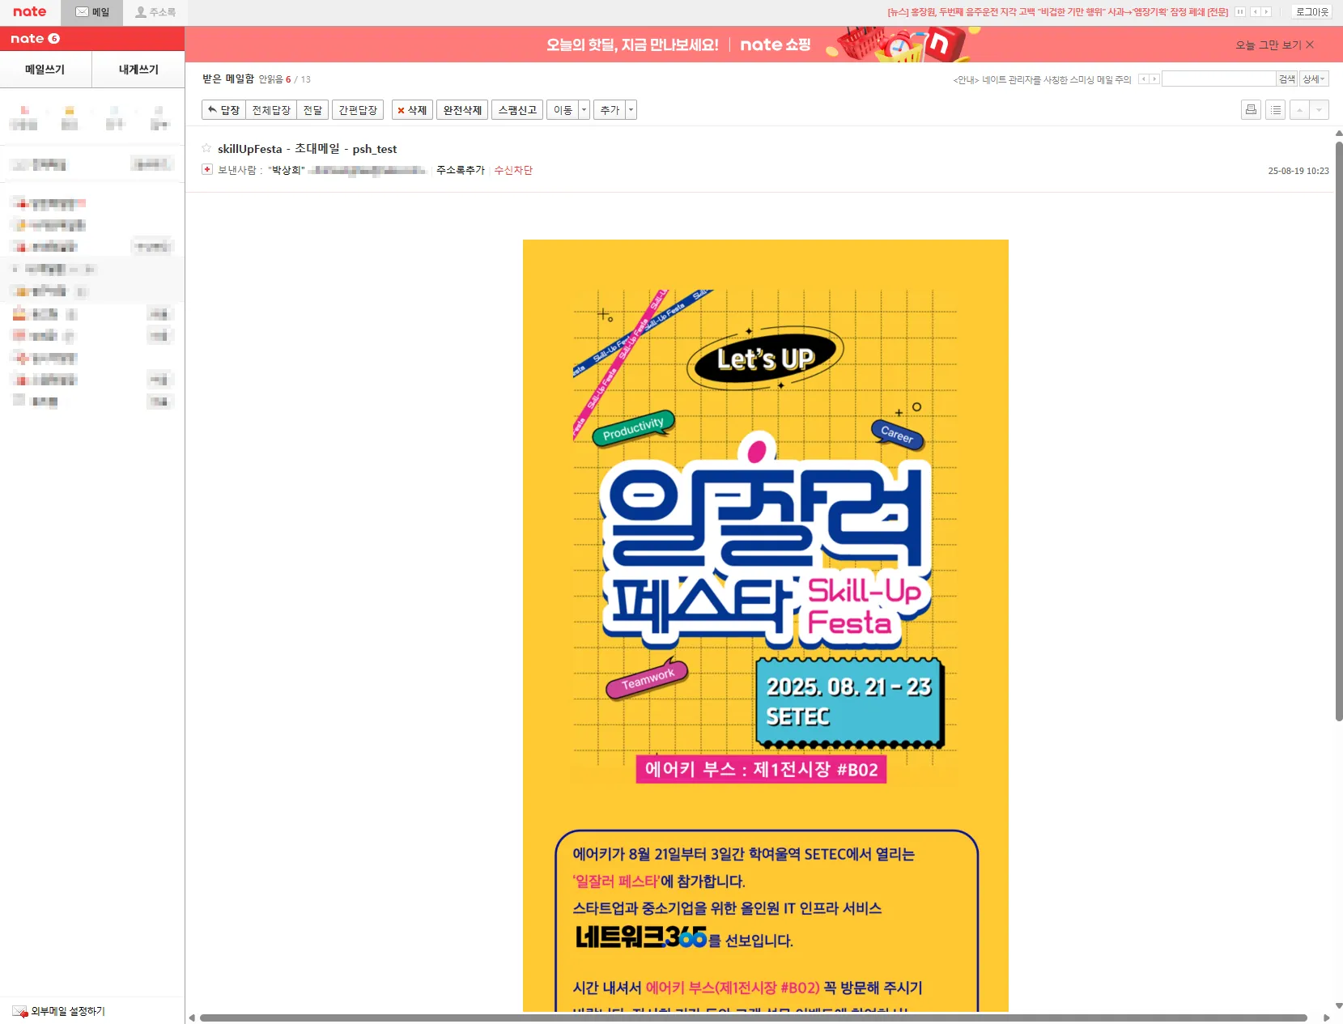Click the vertical scrollbar of mail body

pos(1339,431)
